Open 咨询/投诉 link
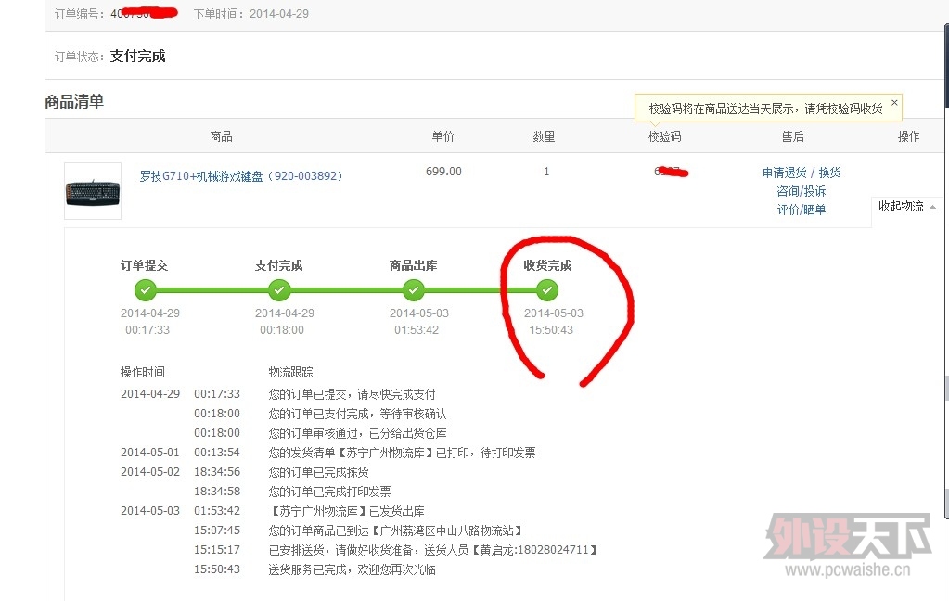This screenshot has height=601, width=949. point(802,191)
